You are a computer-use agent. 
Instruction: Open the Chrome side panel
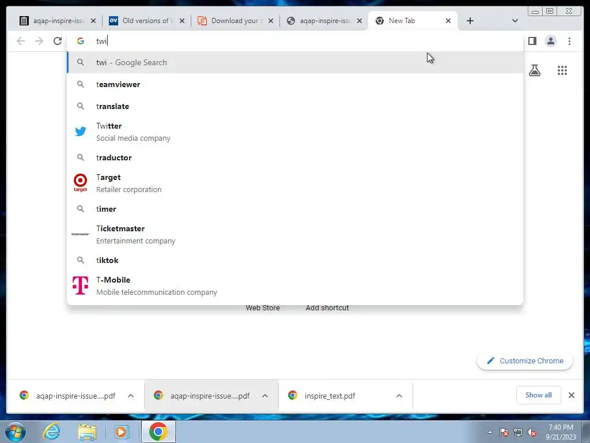point(532,41)
